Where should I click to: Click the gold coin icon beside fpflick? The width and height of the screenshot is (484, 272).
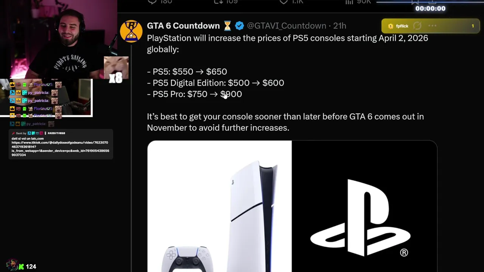(390, 26)
